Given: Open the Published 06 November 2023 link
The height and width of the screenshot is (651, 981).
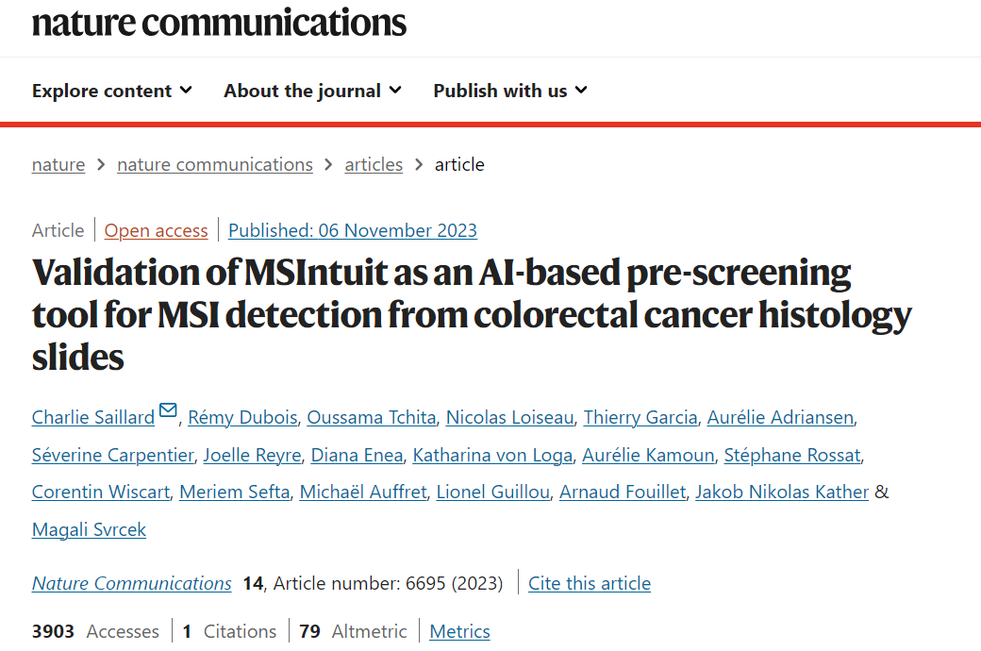Looking at the screenshot, I should pos(352,230).
